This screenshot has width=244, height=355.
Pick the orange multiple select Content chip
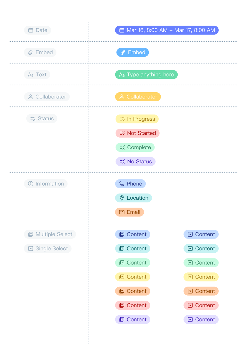click(133, 291)
